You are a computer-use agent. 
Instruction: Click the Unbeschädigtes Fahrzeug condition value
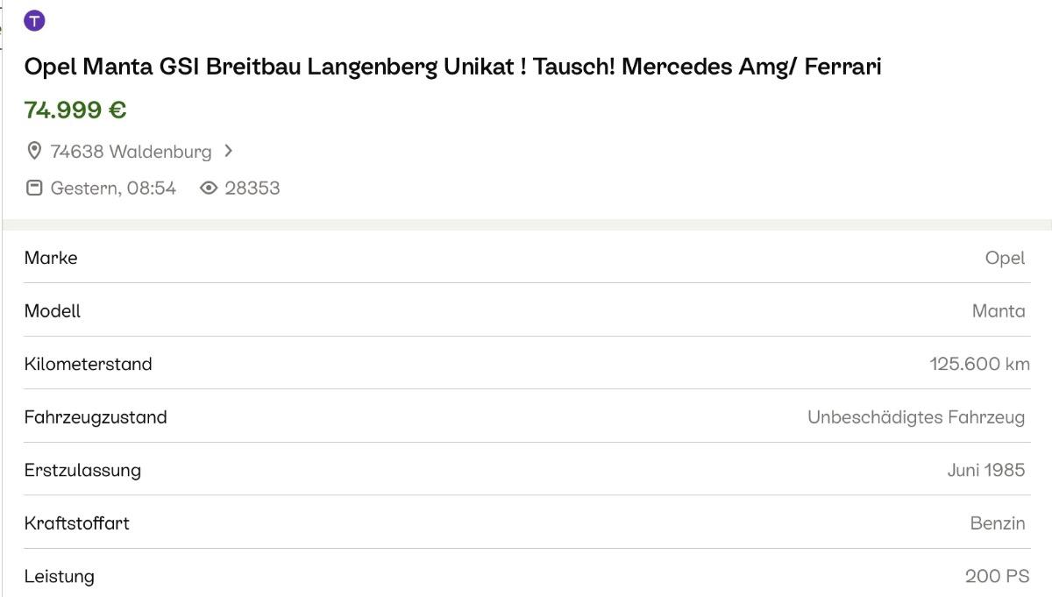click(x=916, y=417)
